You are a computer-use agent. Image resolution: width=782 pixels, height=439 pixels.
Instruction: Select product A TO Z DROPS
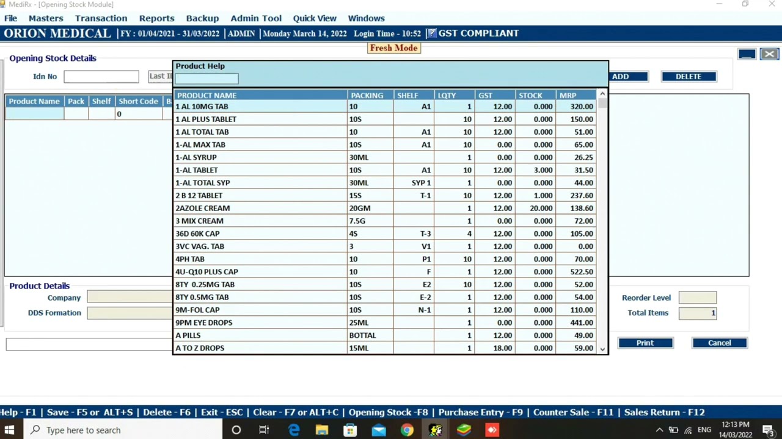[385, 348]
